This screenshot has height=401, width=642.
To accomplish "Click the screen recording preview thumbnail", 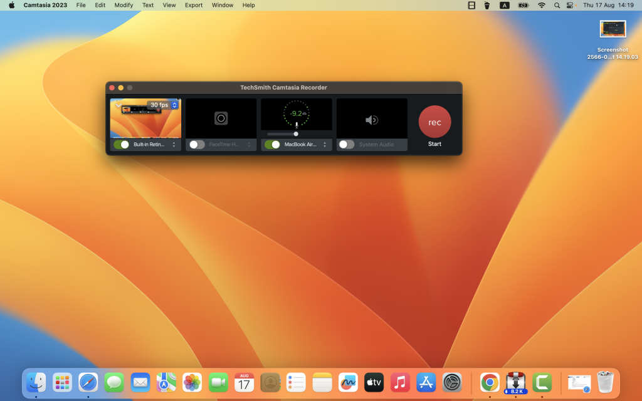I will (145, 118).
